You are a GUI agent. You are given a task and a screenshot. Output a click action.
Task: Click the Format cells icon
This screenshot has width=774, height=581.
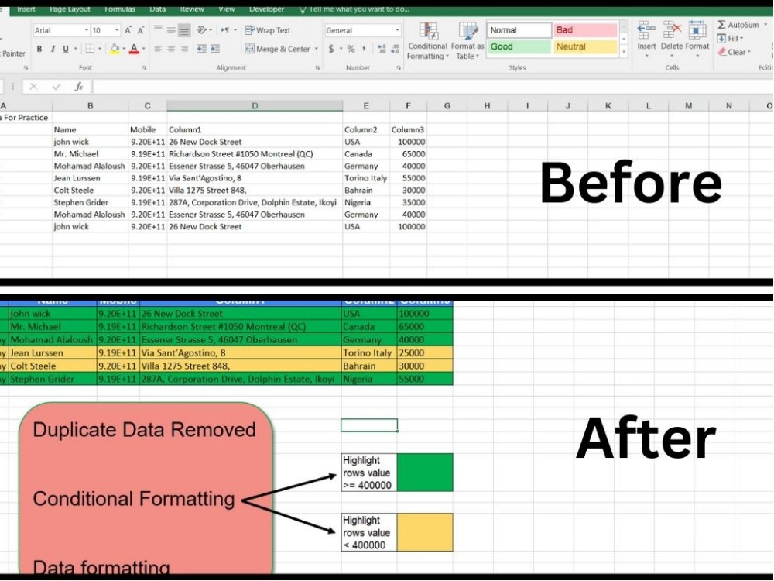point(697,30)
